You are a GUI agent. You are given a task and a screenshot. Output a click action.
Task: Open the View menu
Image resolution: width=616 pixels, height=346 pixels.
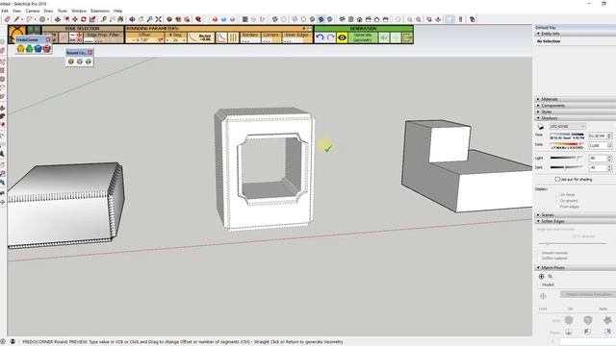coord(17,11)
